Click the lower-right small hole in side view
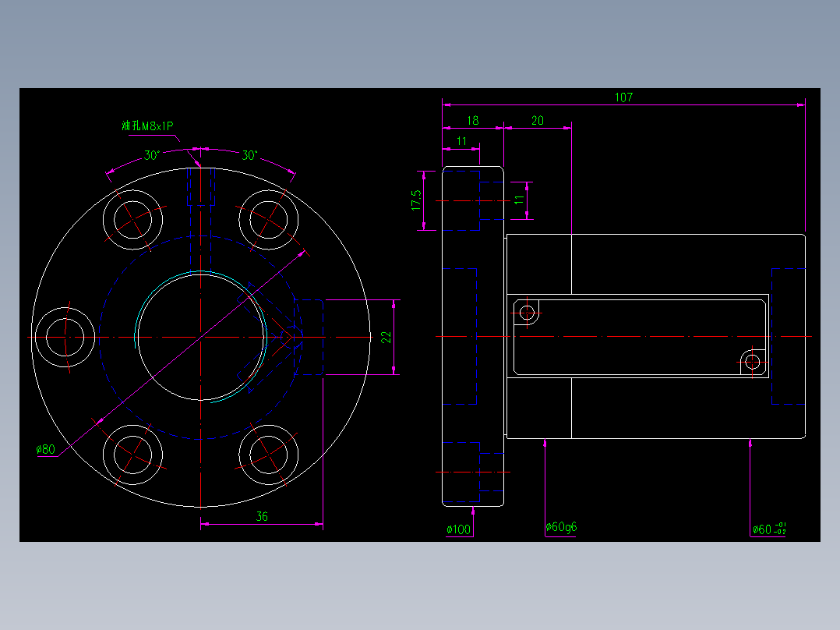This screenshot has height=630, width=840. click(x=752, y=361)
